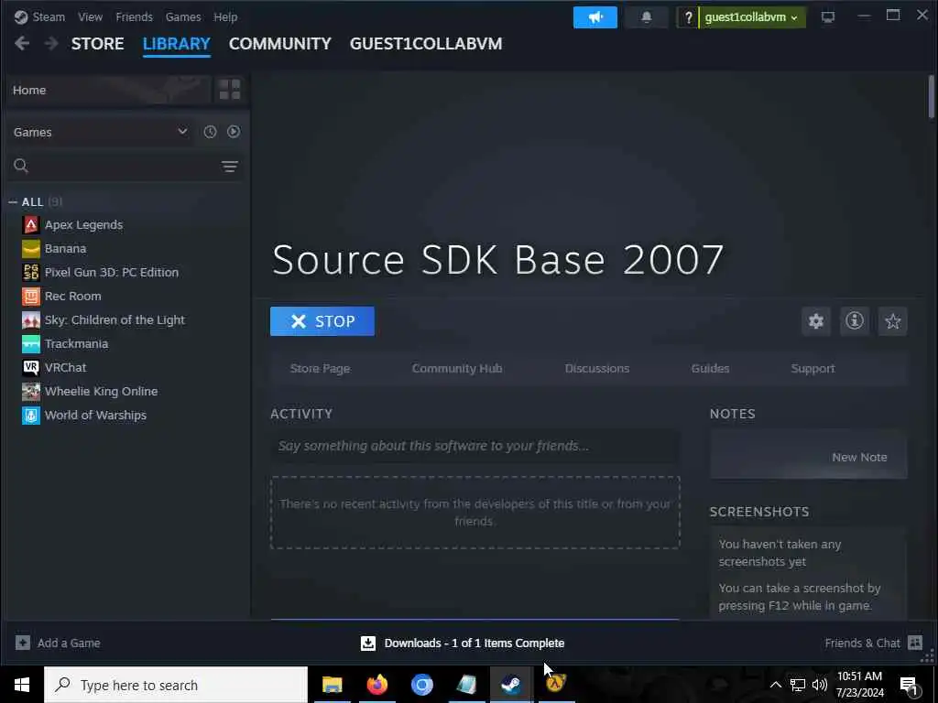This screenshot has height=703, width=938.
Task: Open the guest1collabvm account dropdown
Action: 752,17
